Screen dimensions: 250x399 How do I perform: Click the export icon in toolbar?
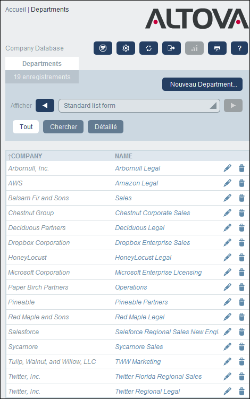click(171, 48)
